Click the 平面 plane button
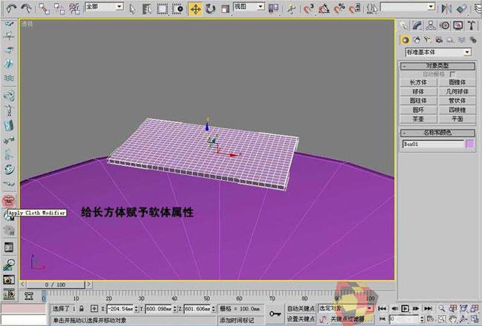Viewport: 482px width, 326px height. pyautogui.click(x=457, y=119)
